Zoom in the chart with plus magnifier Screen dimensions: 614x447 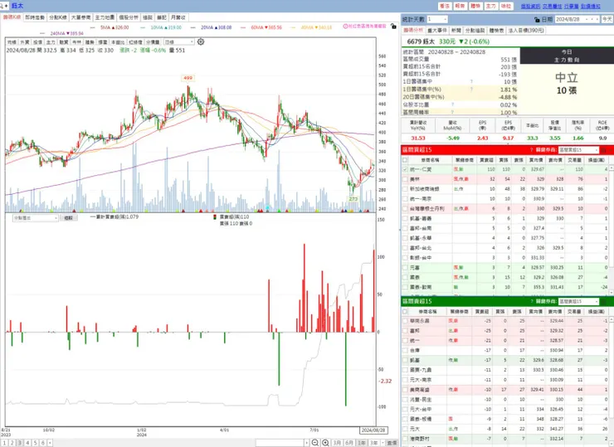point(325,443)
